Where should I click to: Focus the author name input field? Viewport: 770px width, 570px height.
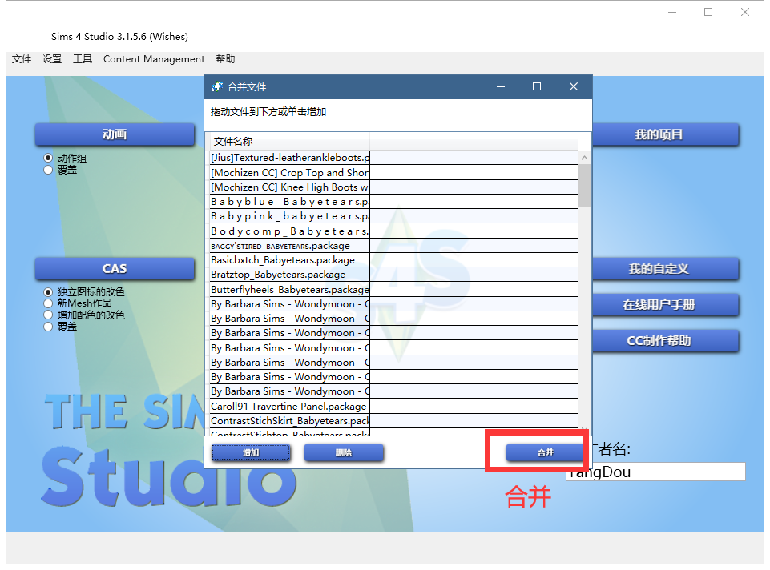(x=655, y=472)
